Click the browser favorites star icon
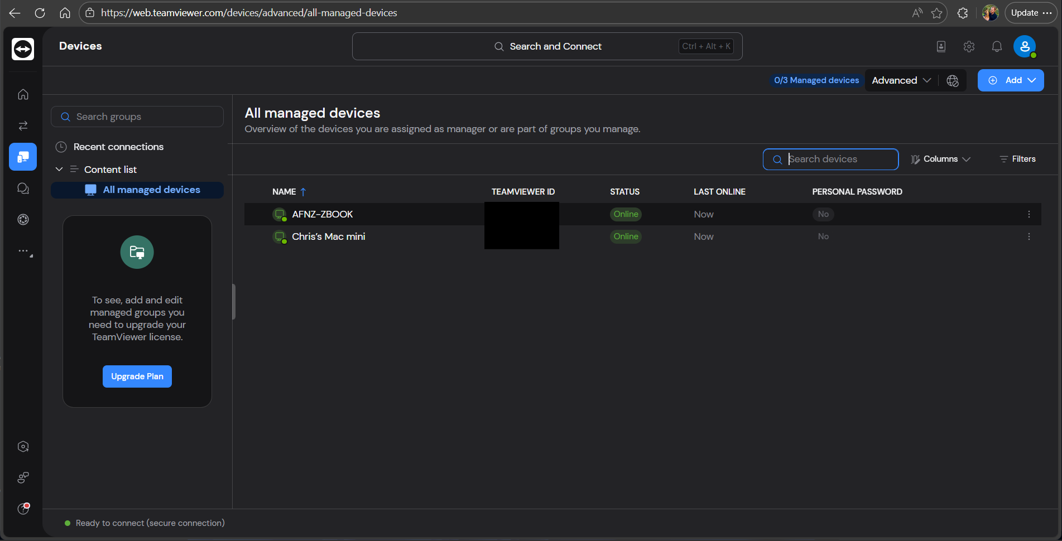 (937, 13)
